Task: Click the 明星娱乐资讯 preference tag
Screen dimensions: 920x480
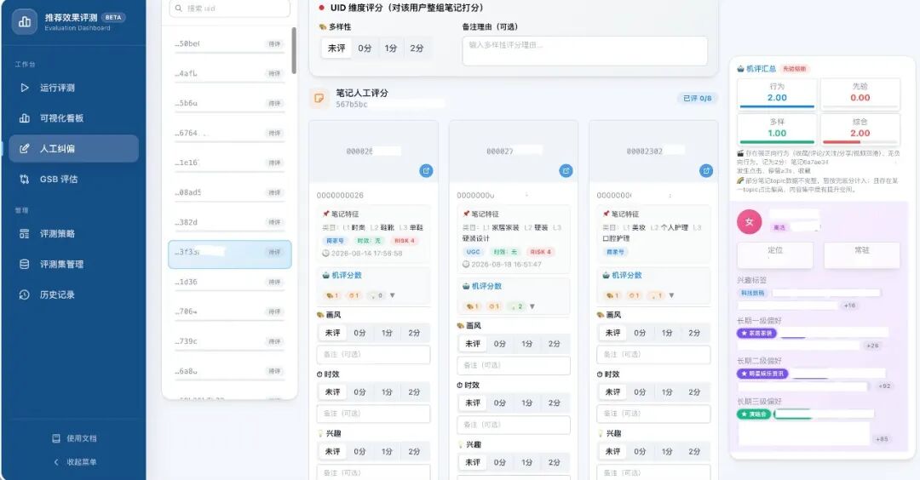Action: point(762,374)
